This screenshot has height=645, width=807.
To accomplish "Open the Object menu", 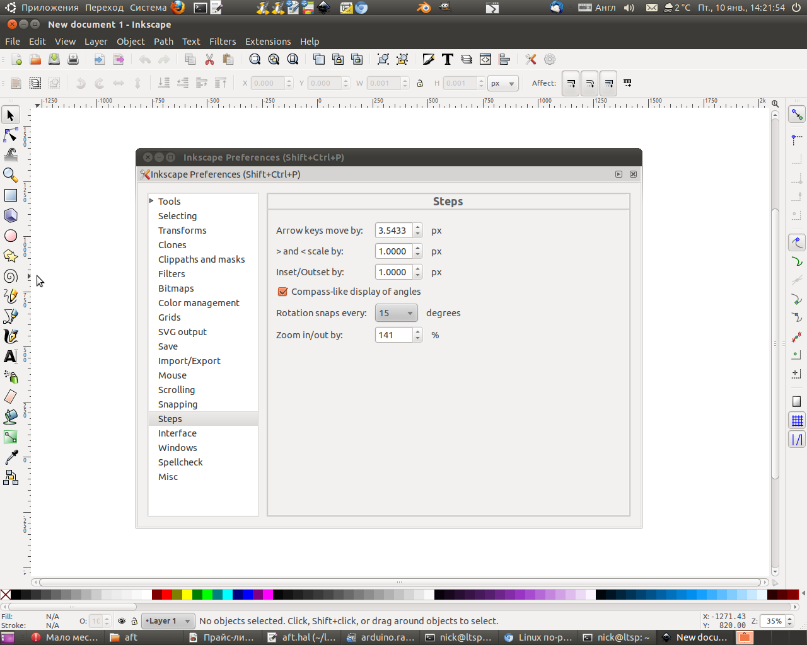I will tap(131, 42).
